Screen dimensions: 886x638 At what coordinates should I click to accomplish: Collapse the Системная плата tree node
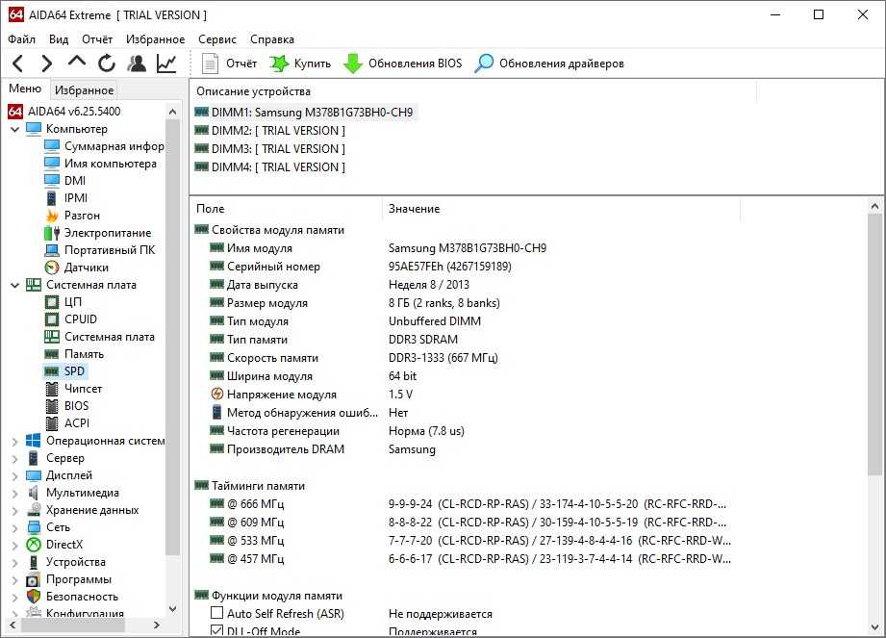14,285
